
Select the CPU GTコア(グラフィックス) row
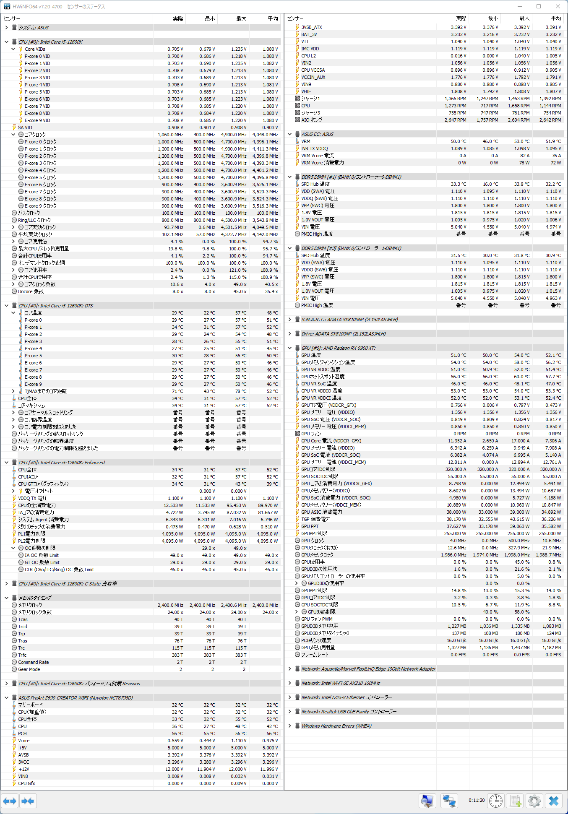point(141,484)
